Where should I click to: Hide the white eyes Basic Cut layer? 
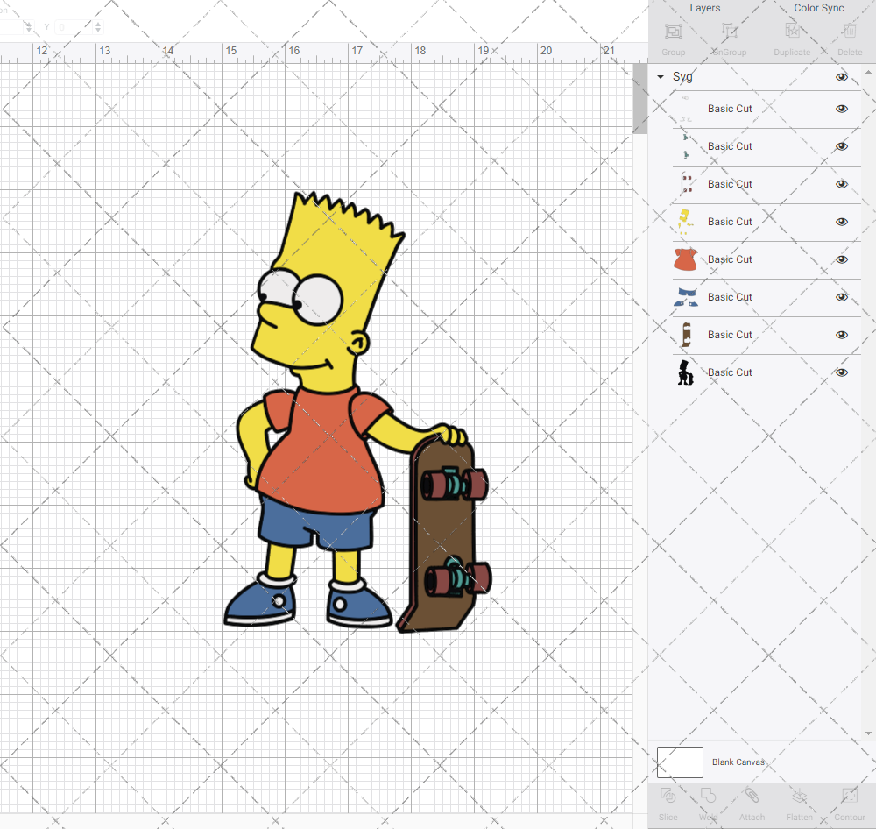click(x=841, y=109)
